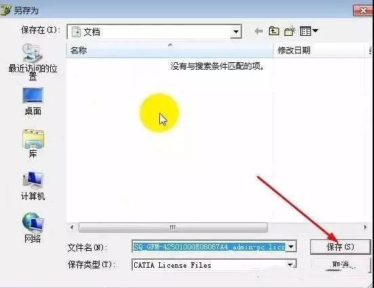Expand the file name dropdown arrow
Screen dimensions: 374x288
[x=291, y=247]
